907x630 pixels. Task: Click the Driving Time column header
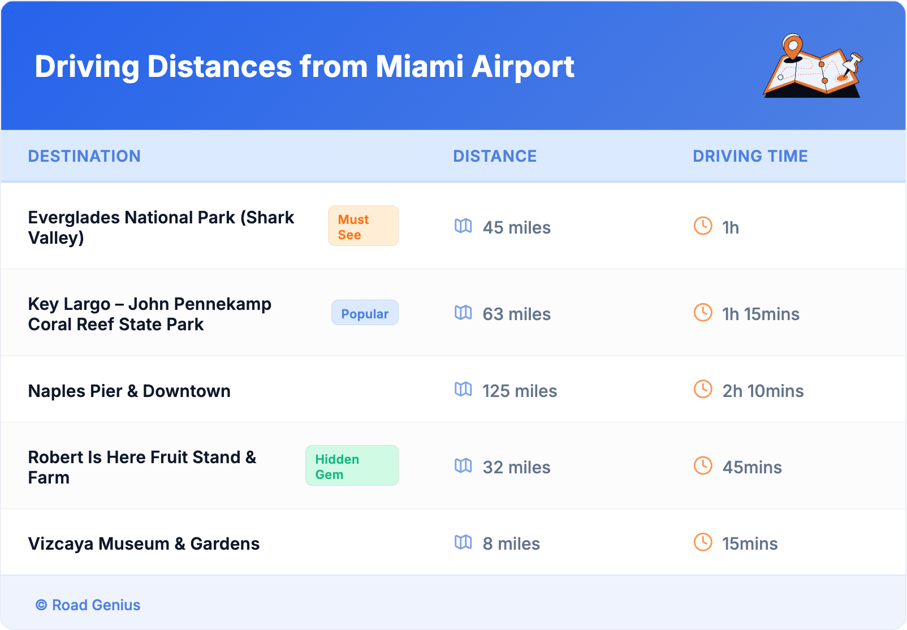tap(750, 156)
